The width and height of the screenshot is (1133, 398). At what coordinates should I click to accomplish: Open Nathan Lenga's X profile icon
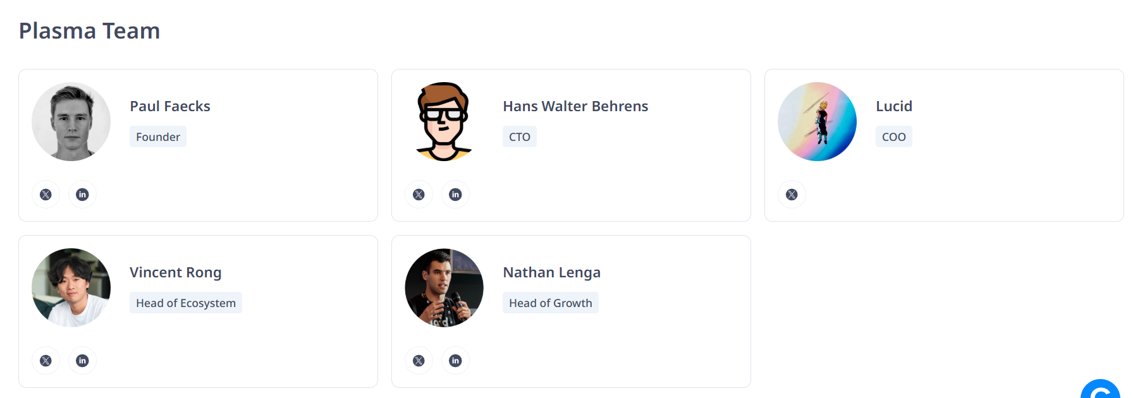tap(419, 361)
